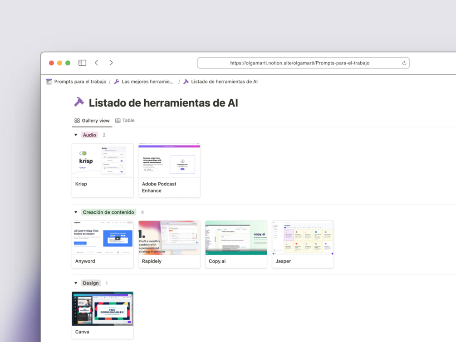Screen dimensions: 456x342
Task: Switch to the Gallery view tab
Action: [x=92, y=121]
